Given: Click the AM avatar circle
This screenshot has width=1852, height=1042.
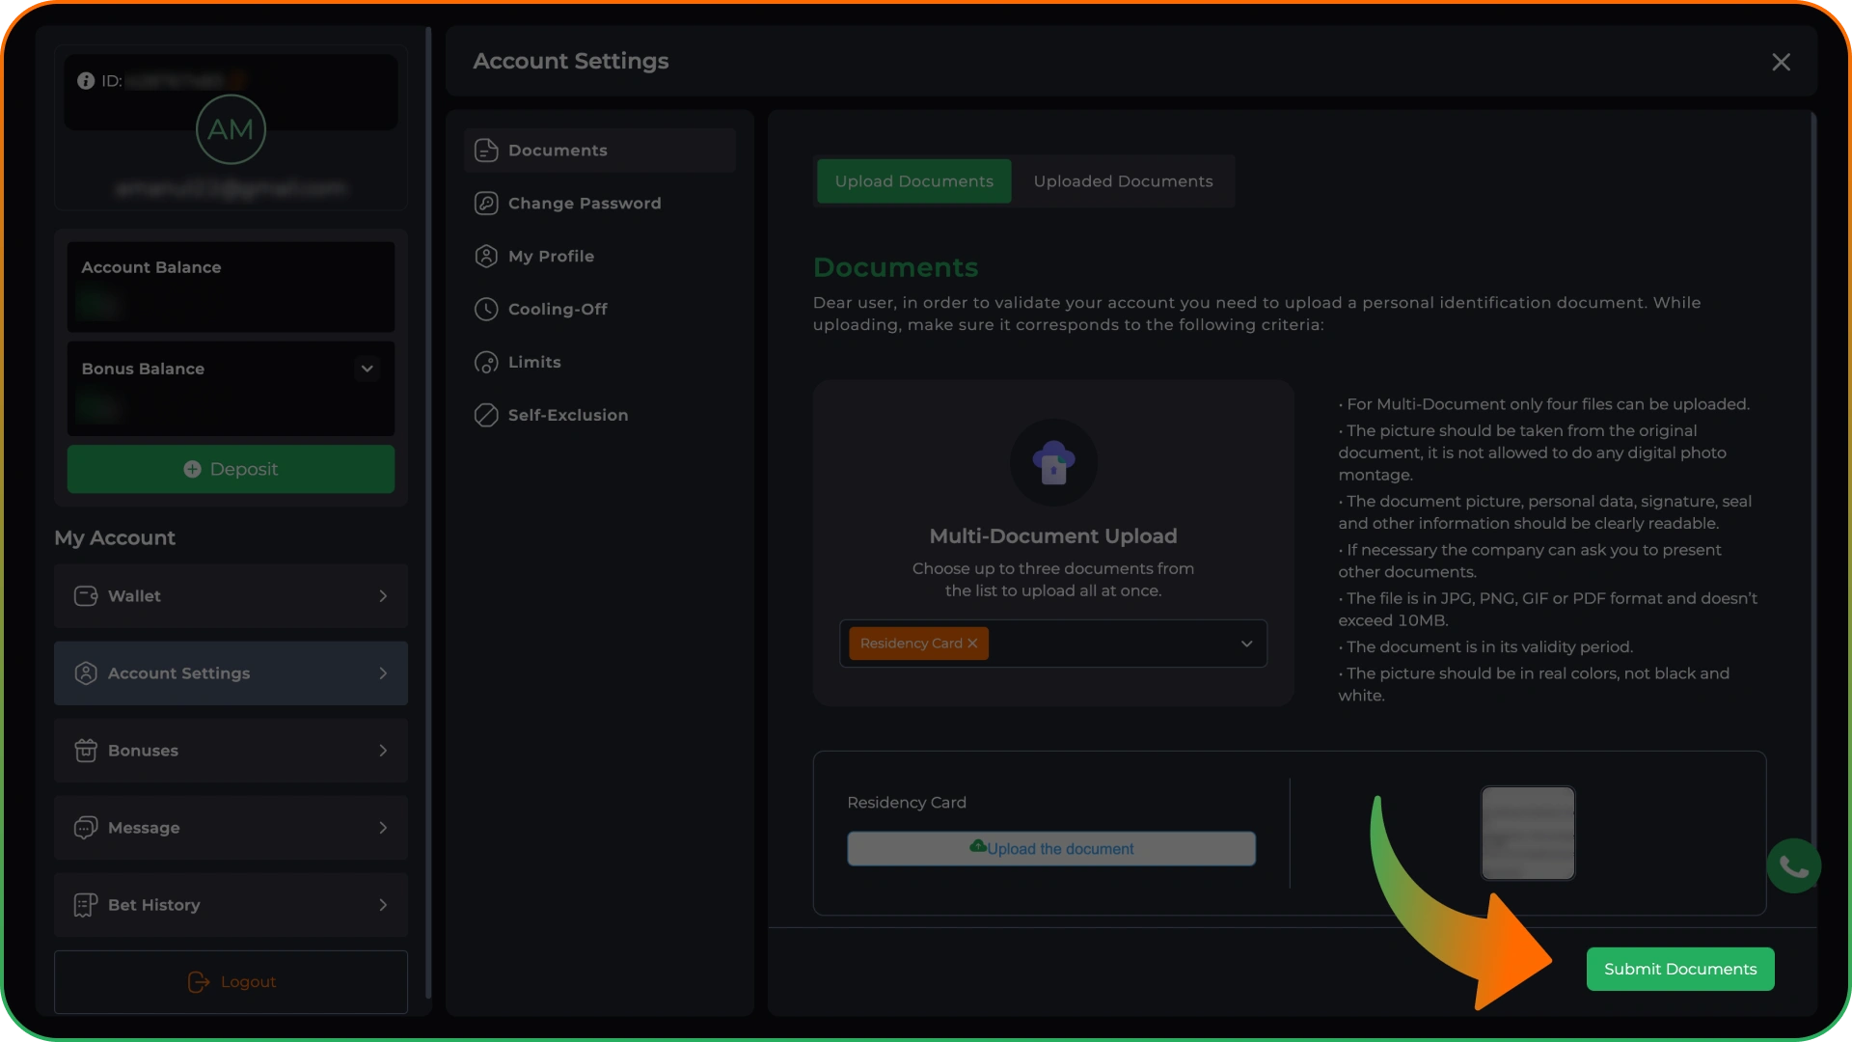Looking at the screenshot, I should pos(231,129).
